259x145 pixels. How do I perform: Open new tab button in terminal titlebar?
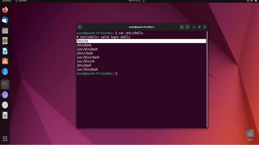click(x=80, y=27)
